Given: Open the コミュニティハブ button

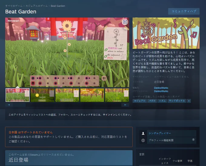Looking at the screenshot, I should point(184,11).
